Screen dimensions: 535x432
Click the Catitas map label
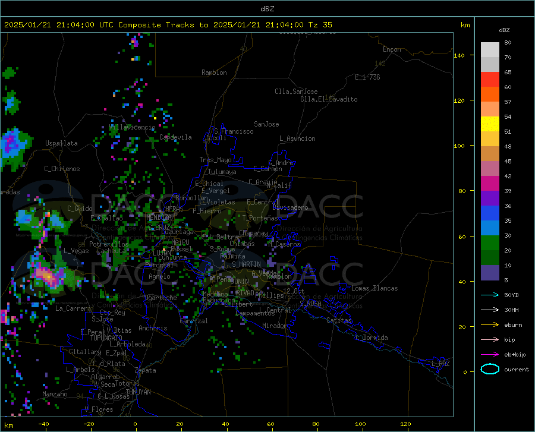point(339,320)
